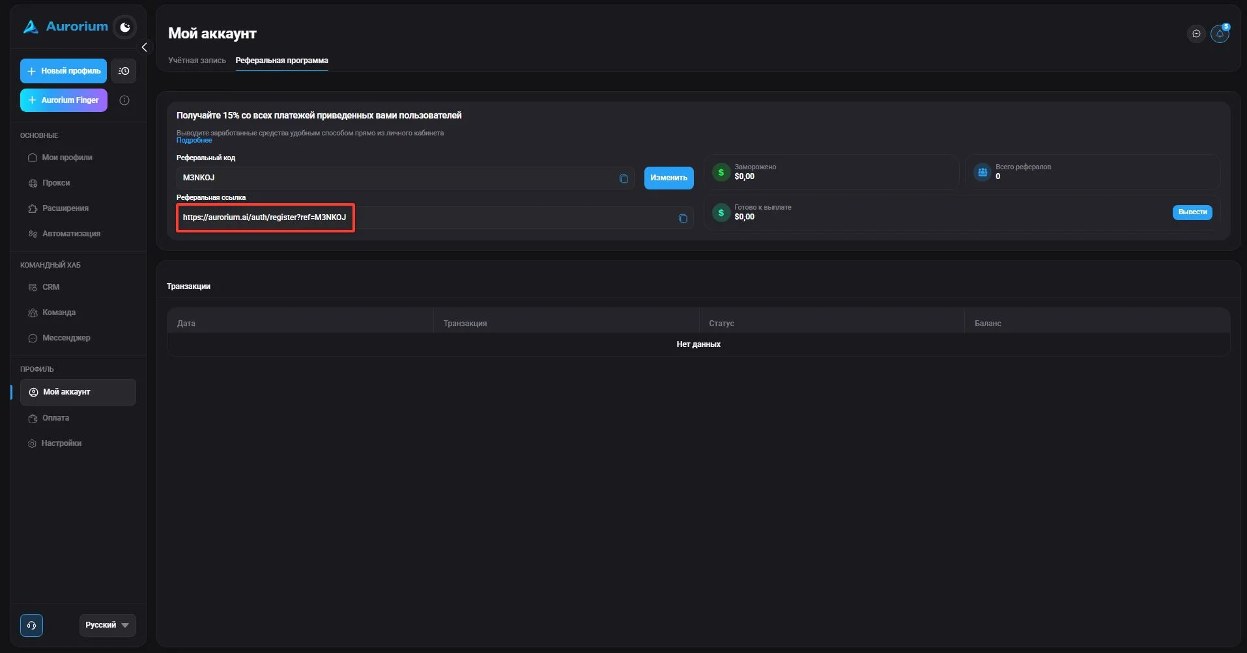The width and height of the screenshot is (1247, 653).
Task: Select the Реферальная программа tab
Action: [x=281, y=61]
